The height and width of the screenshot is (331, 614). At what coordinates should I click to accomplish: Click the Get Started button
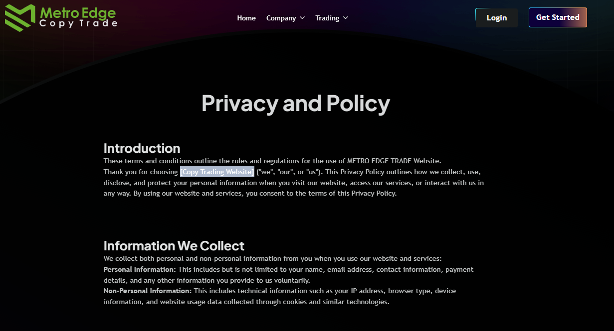point(558,17)
